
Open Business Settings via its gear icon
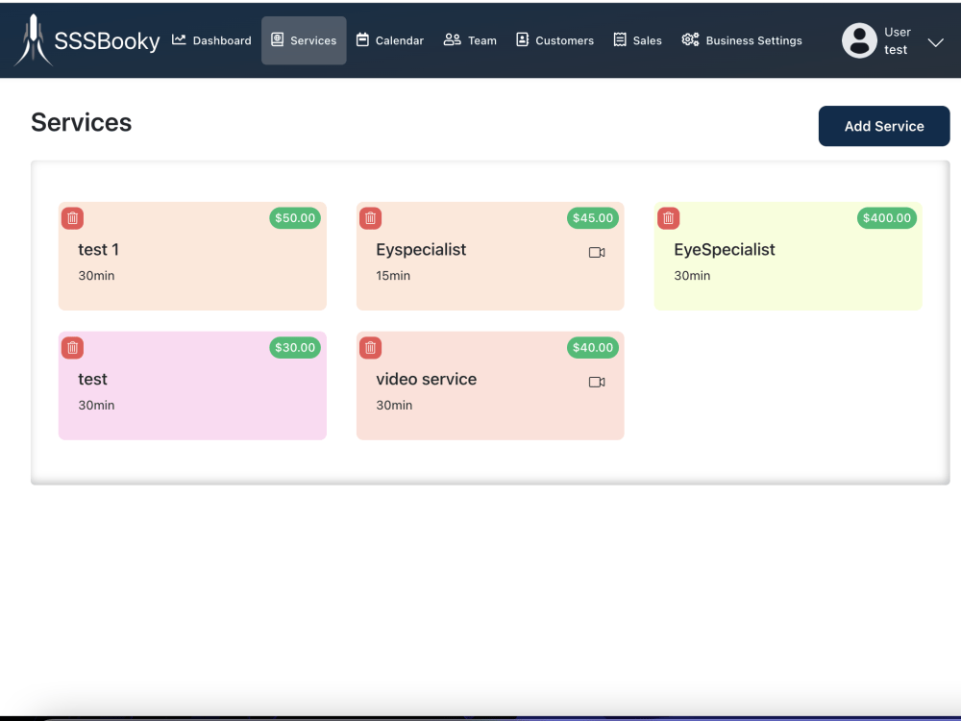(689, 39)
